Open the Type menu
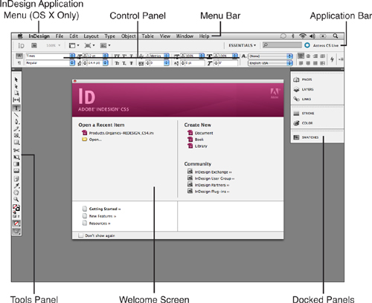This screenshot has height=303, width=372. [109, 36]
